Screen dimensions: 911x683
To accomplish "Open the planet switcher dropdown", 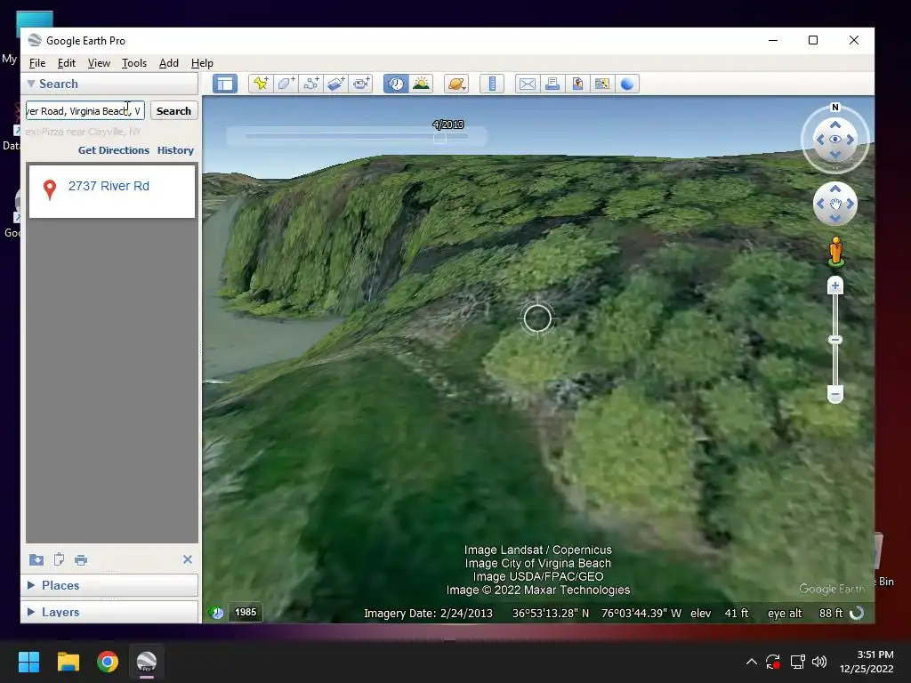I will (456, 84).
